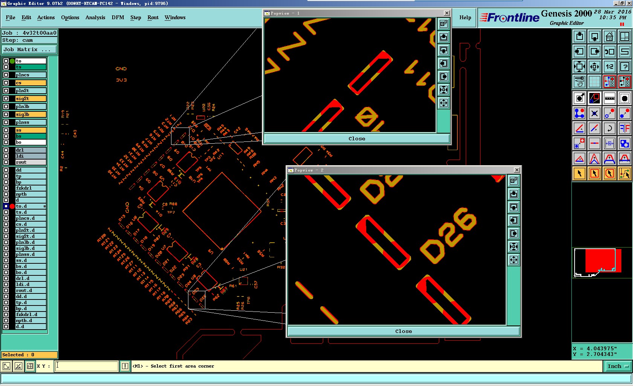Viewport: 633px width, 386px height.
Task: Toggle checkbox for layer 'sig2t'
Action: 6,99
